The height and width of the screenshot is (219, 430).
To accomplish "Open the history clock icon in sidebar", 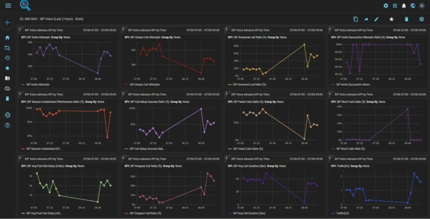I will click(x=7, y=58).
